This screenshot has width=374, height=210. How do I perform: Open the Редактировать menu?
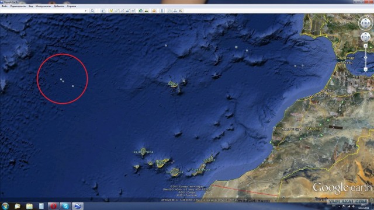tap(18, 6)
